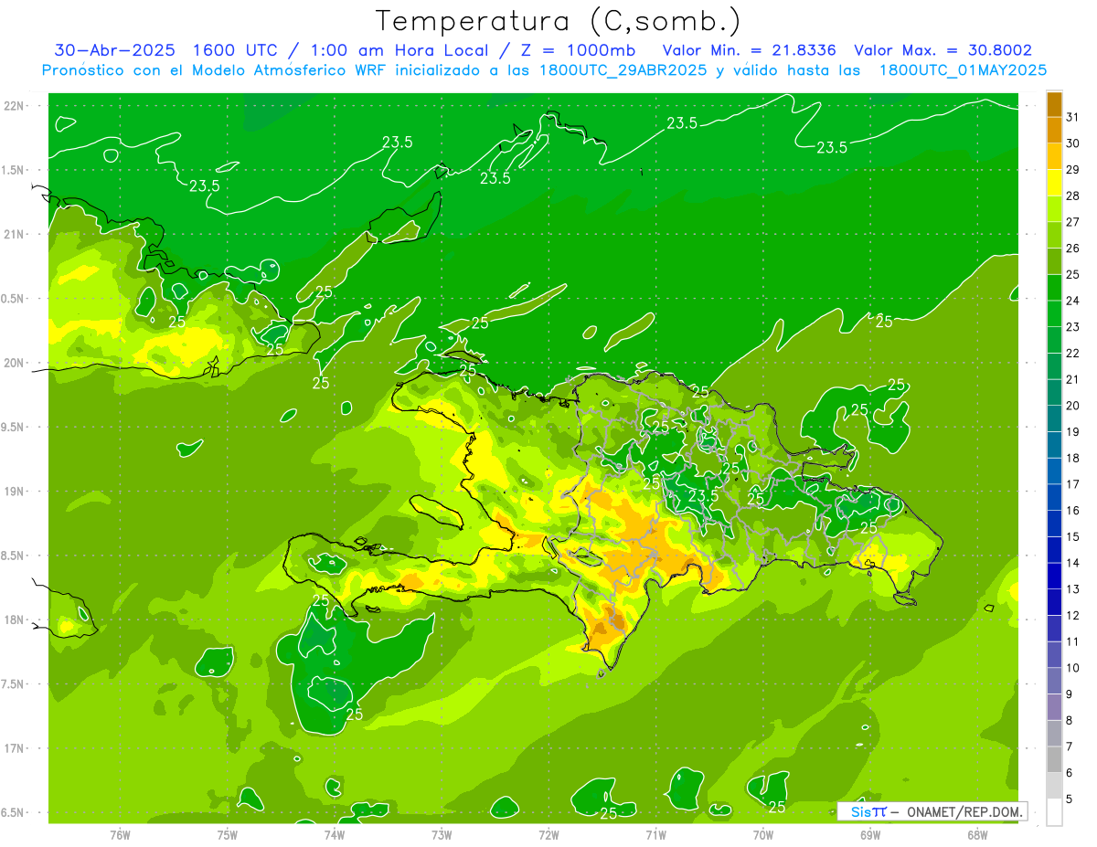This screenshot has height=847, width=1097.
Task: Click the longitude axis label "70W"
Action: tap(763, 834)
